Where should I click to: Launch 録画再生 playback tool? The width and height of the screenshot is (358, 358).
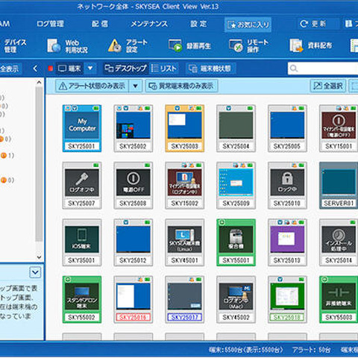[189, 46]
